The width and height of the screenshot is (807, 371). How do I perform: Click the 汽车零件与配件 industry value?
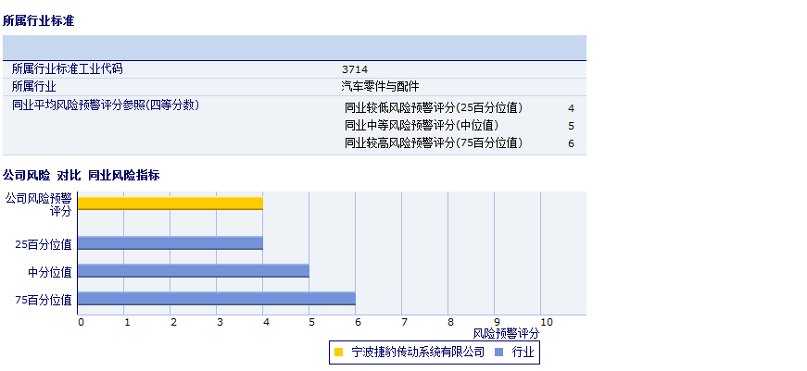pyautogui.click(x=381, y=87)
